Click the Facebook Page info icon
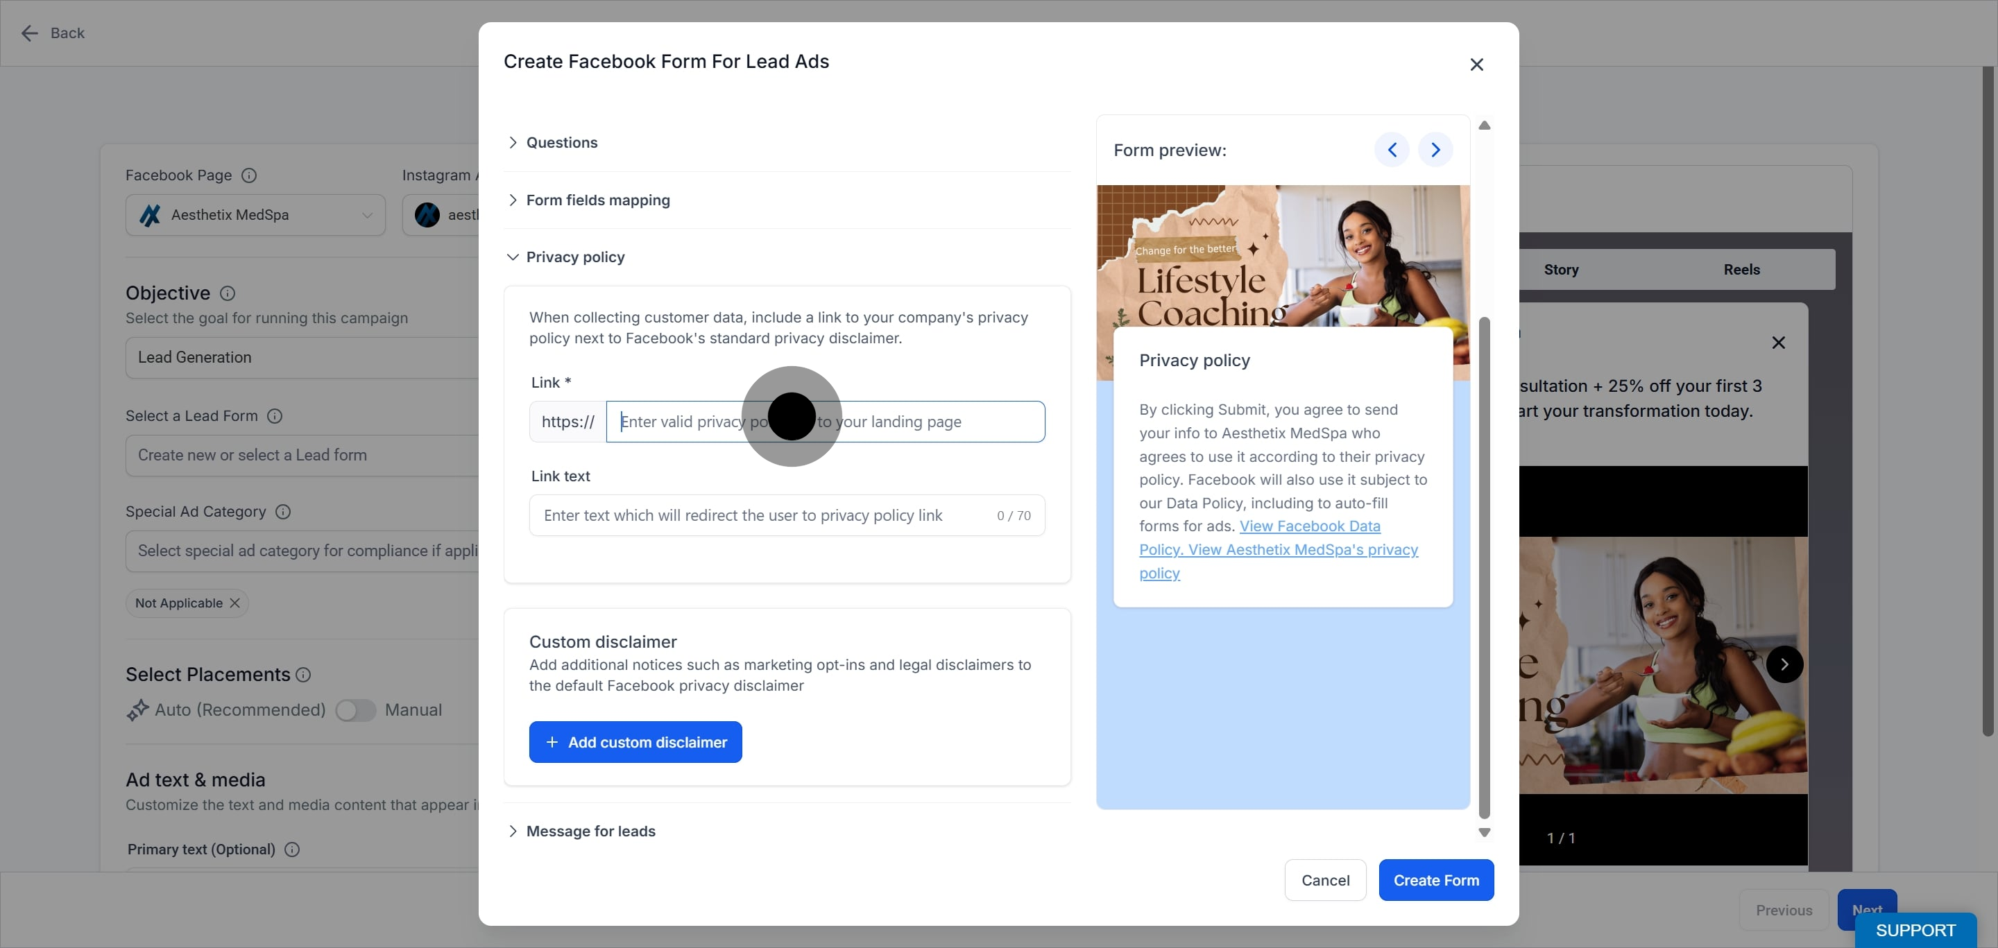Image resolution: width=1998 pixels, height=948 pixels. coord(249,175)
